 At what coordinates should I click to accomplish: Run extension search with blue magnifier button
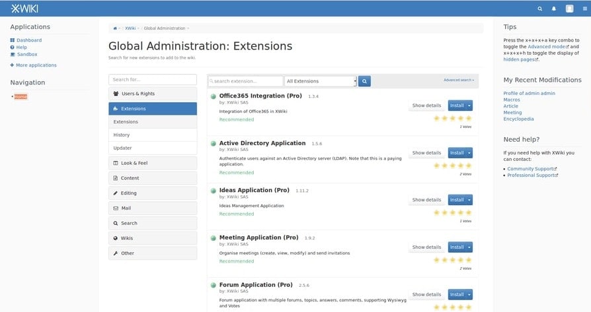point(364,81)
